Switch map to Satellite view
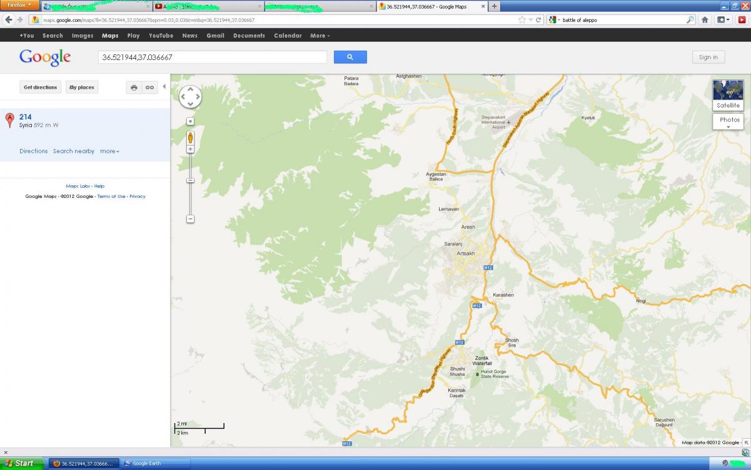This screenshot has height=470, width=751. pyautogui.click(x=728, y=95)
